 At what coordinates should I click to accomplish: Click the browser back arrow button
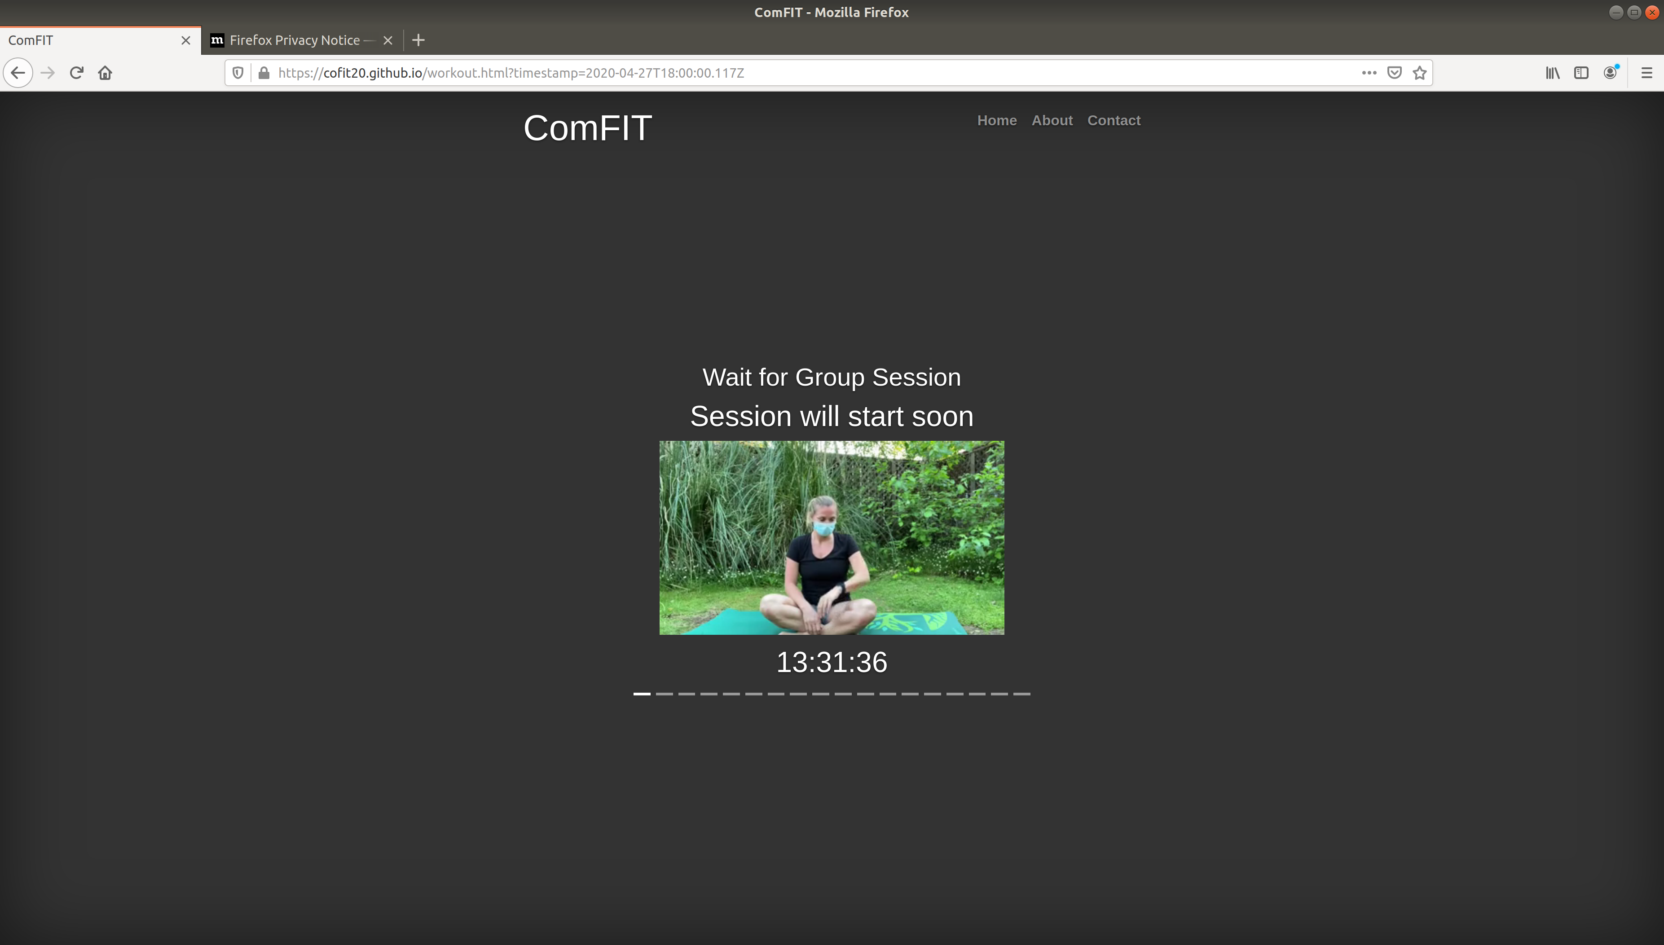tap(18, 73)
